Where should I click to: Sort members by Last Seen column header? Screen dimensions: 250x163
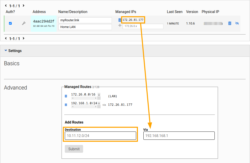174,12
